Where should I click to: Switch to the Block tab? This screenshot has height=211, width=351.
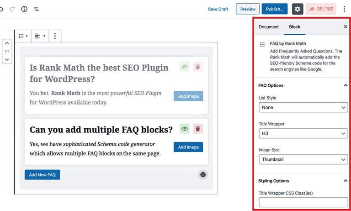pyautogui.click(x=295, y=27)
